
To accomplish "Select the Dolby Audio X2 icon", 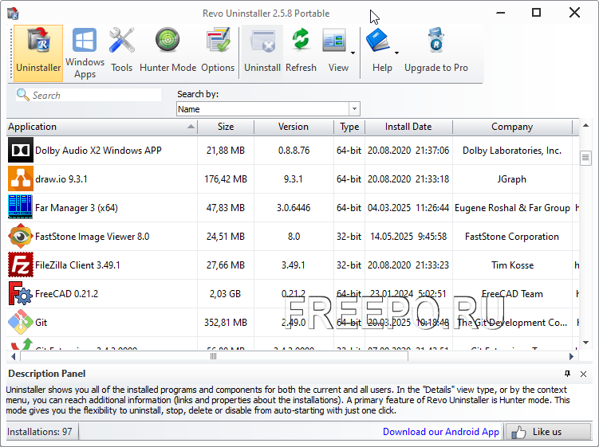I will coord(21,151).
